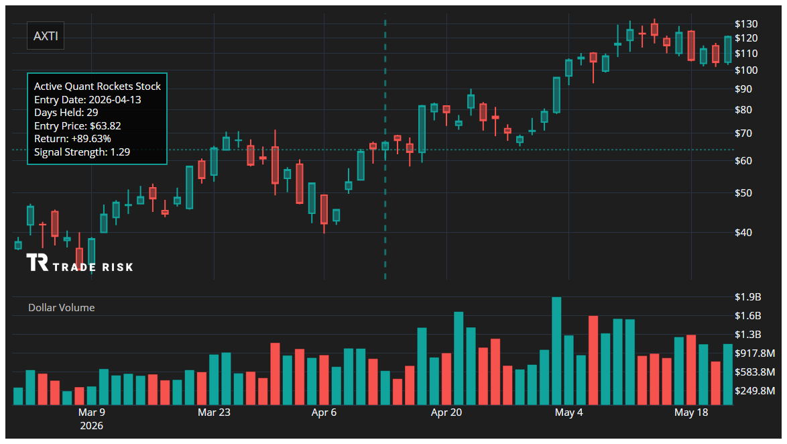
Task: Click the 'Mar 23' date label
Action: click(x=215, y=412)
